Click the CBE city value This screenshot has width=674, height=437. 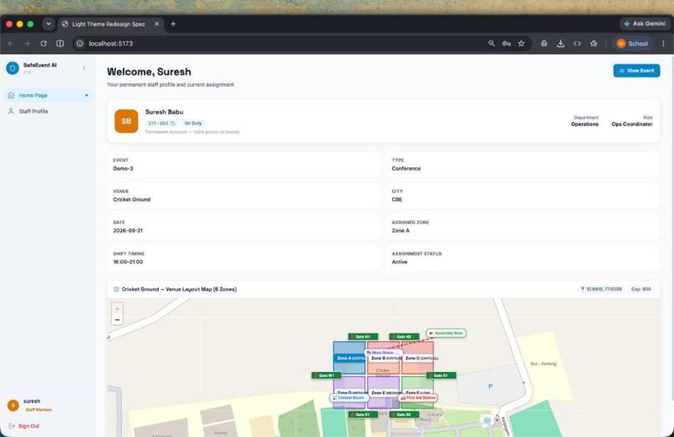(x=396, y=200)
